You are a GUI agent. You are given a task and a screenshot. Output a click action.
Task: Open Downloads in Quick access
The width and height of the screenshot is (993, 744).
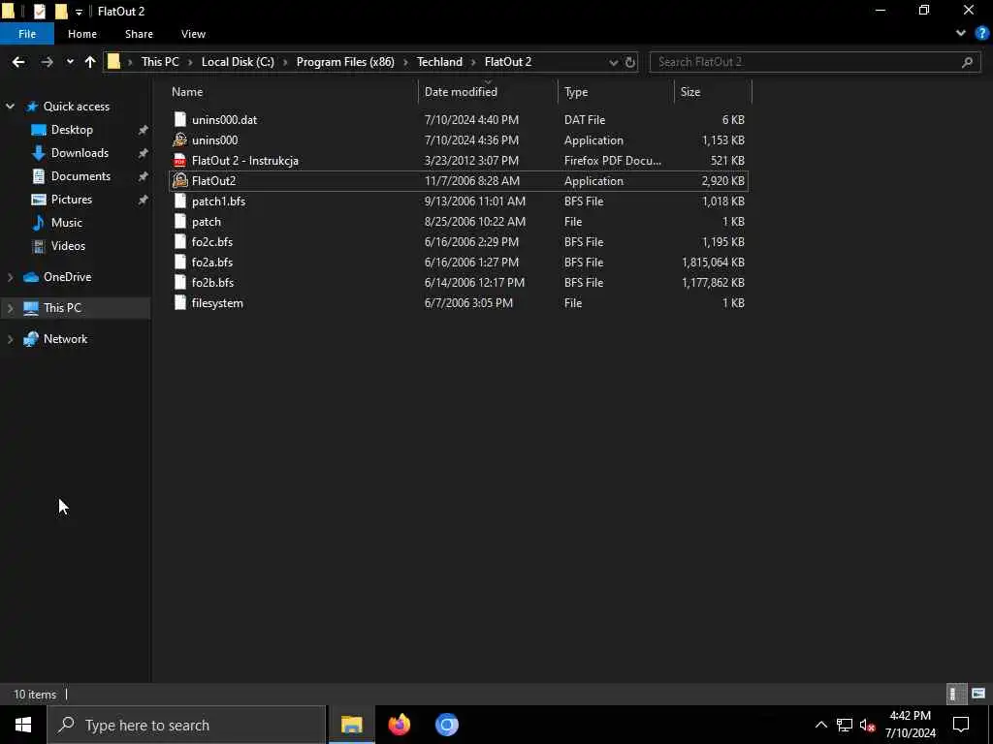[x=80, y=153]
